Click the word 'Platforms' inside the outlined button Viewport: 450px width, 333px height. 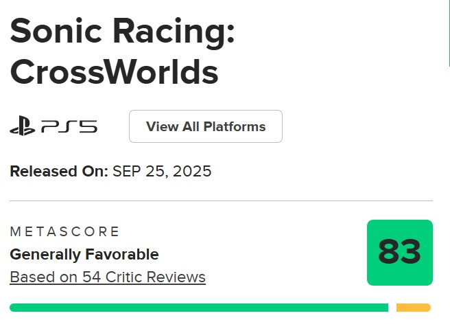[x=235, y=126]
